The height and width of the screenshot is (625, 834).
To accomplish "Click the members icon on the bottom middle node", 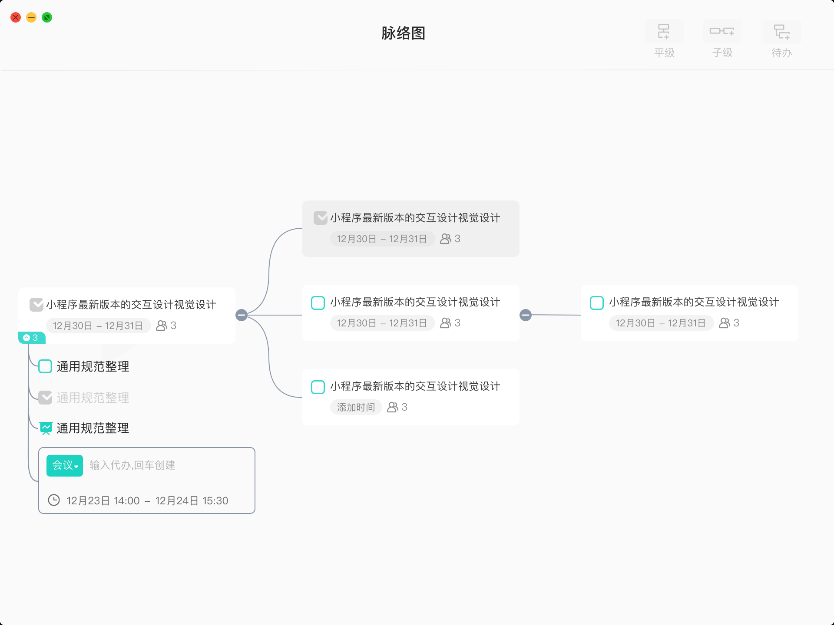I will pyautogui.click(x=393, y=407).
